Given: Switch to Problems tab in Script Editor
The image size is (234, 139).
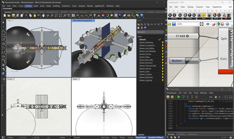Looking at the screenshot, I should (x=181, y=134).
